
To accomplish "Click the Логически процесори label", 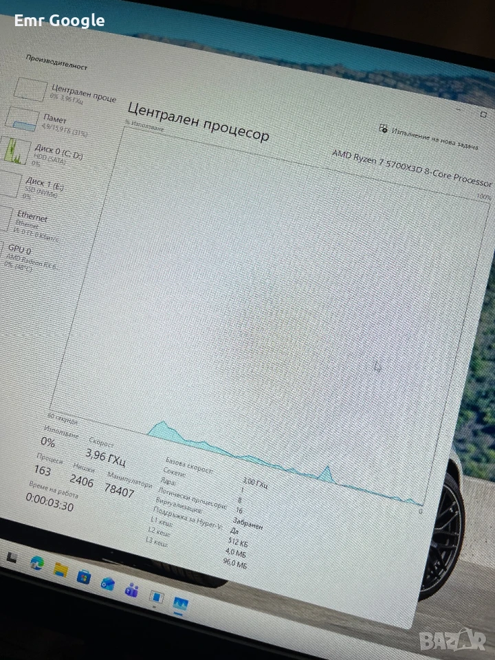I will (x=192, y=498).
